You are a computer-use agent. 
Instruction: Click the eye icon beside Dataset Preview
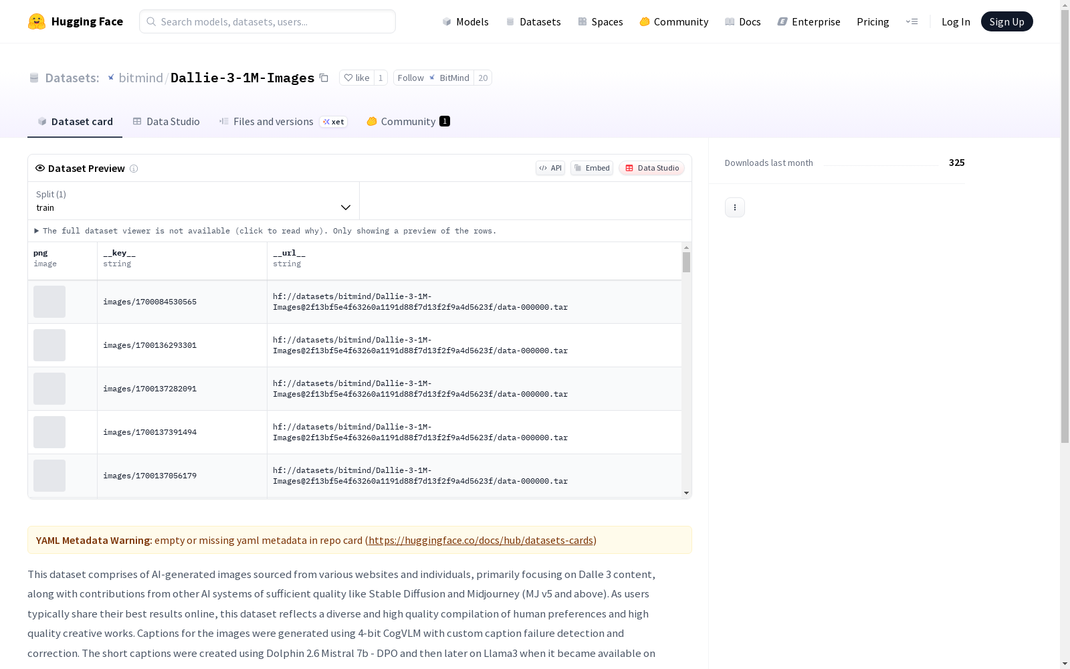pos(40,168)
